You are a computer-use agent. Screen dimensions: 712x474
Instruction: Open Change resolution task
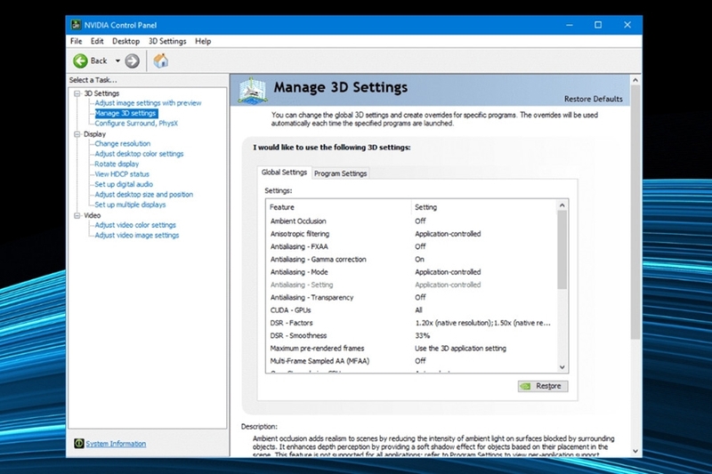tap(123, 144)
